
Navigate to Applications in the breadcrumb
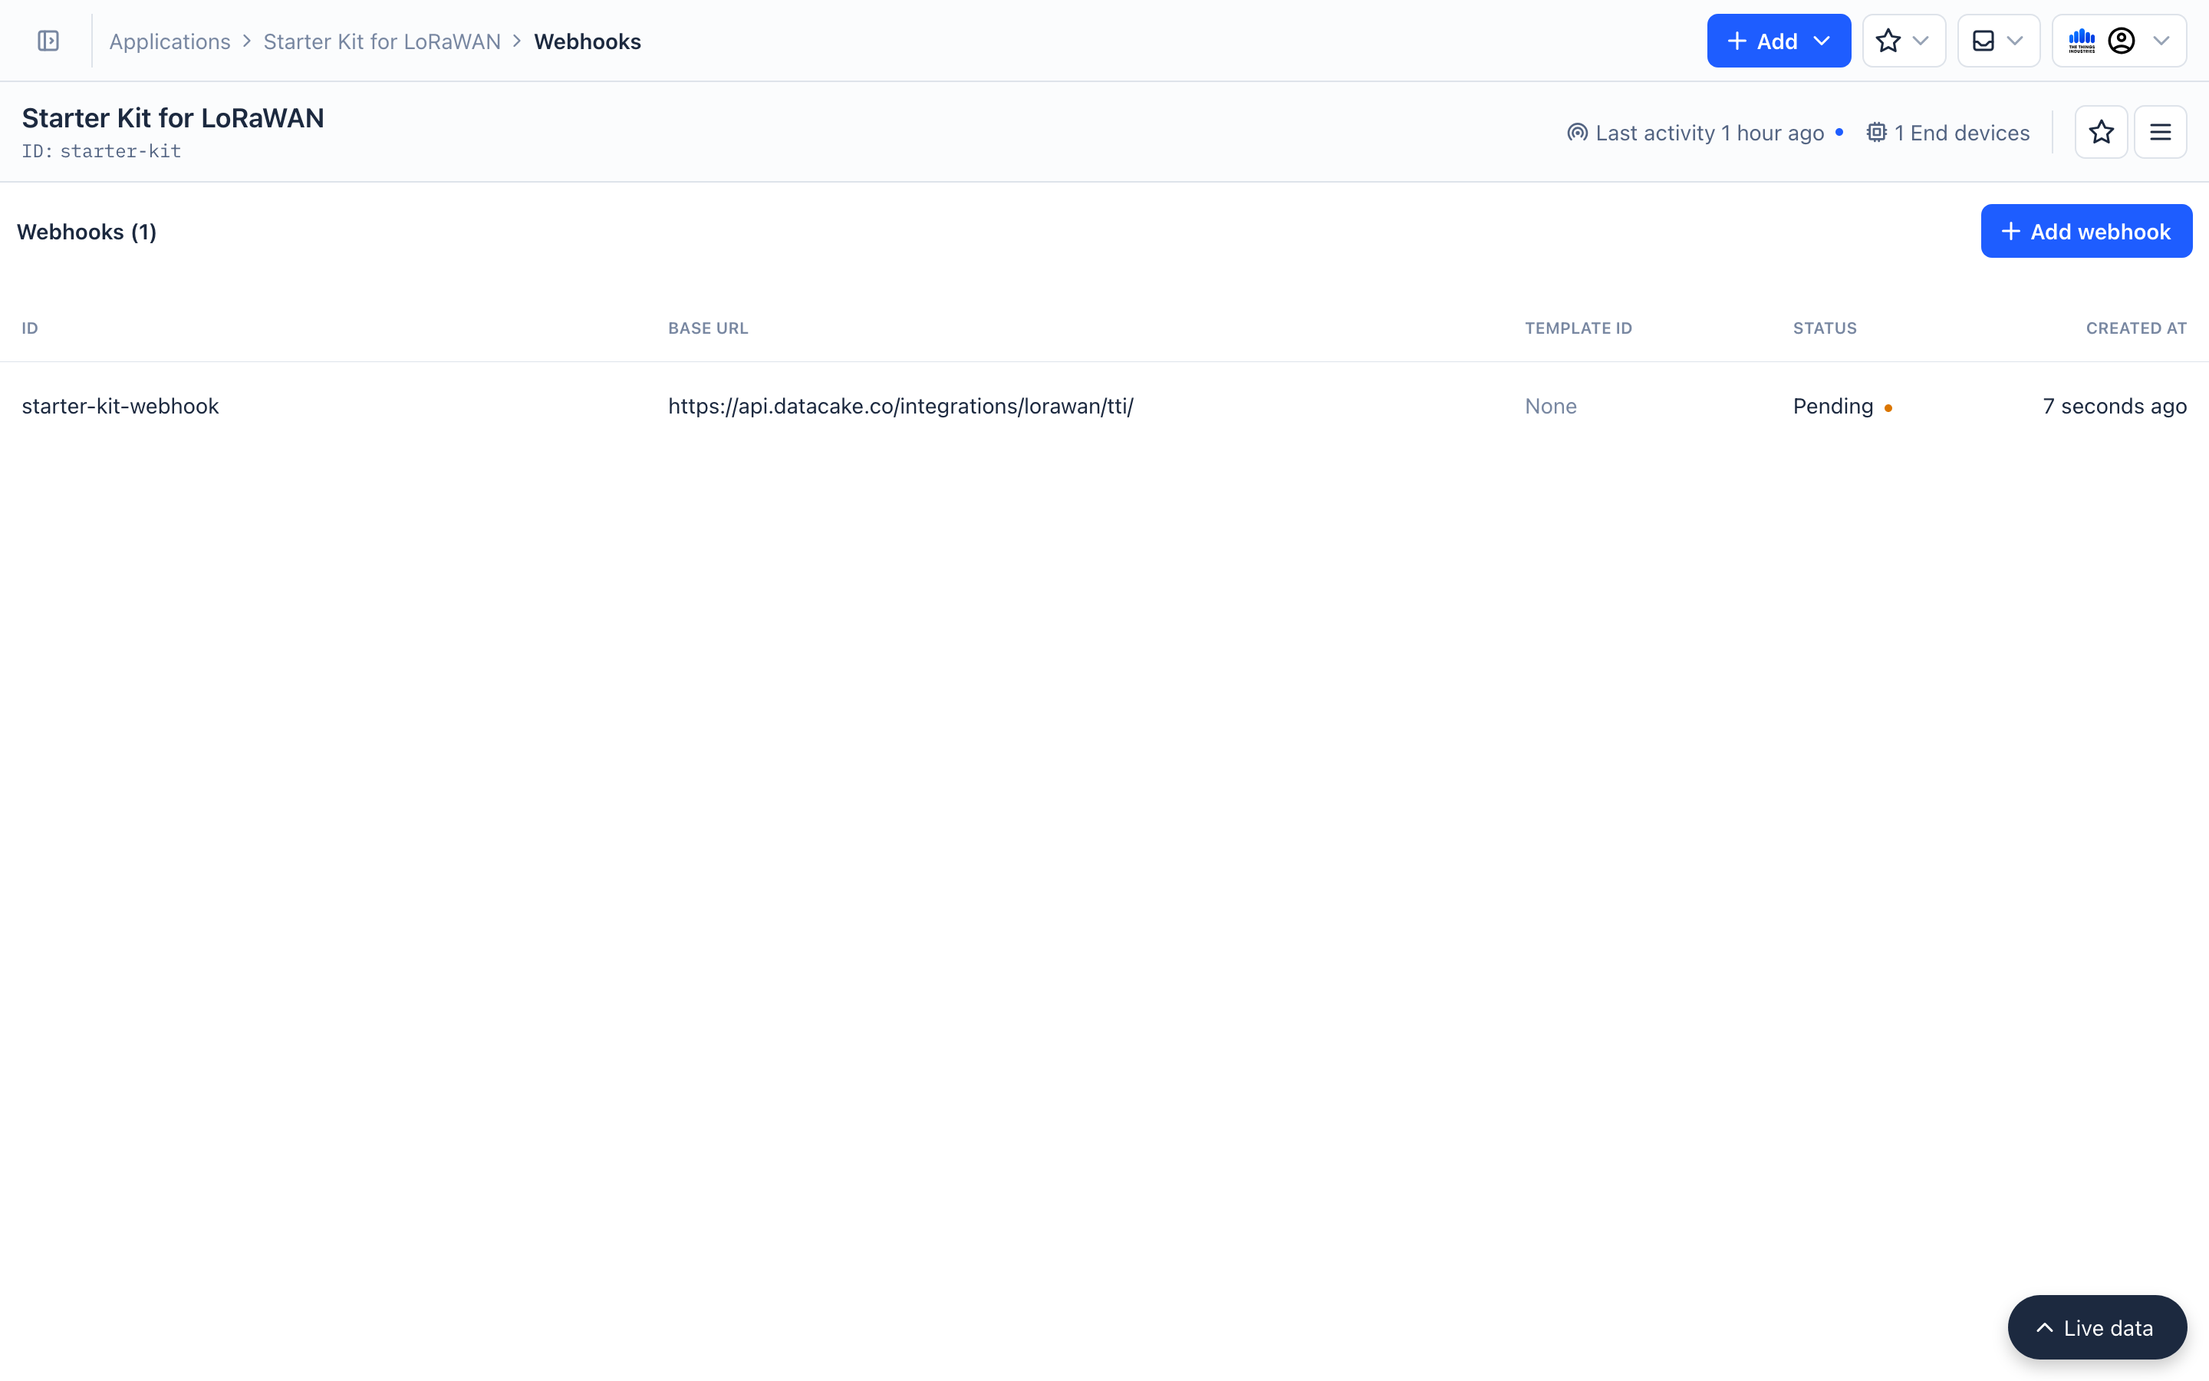[170, 41]
